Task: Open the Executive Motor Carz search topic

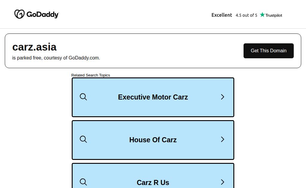Action: click(x=153, y=97)
